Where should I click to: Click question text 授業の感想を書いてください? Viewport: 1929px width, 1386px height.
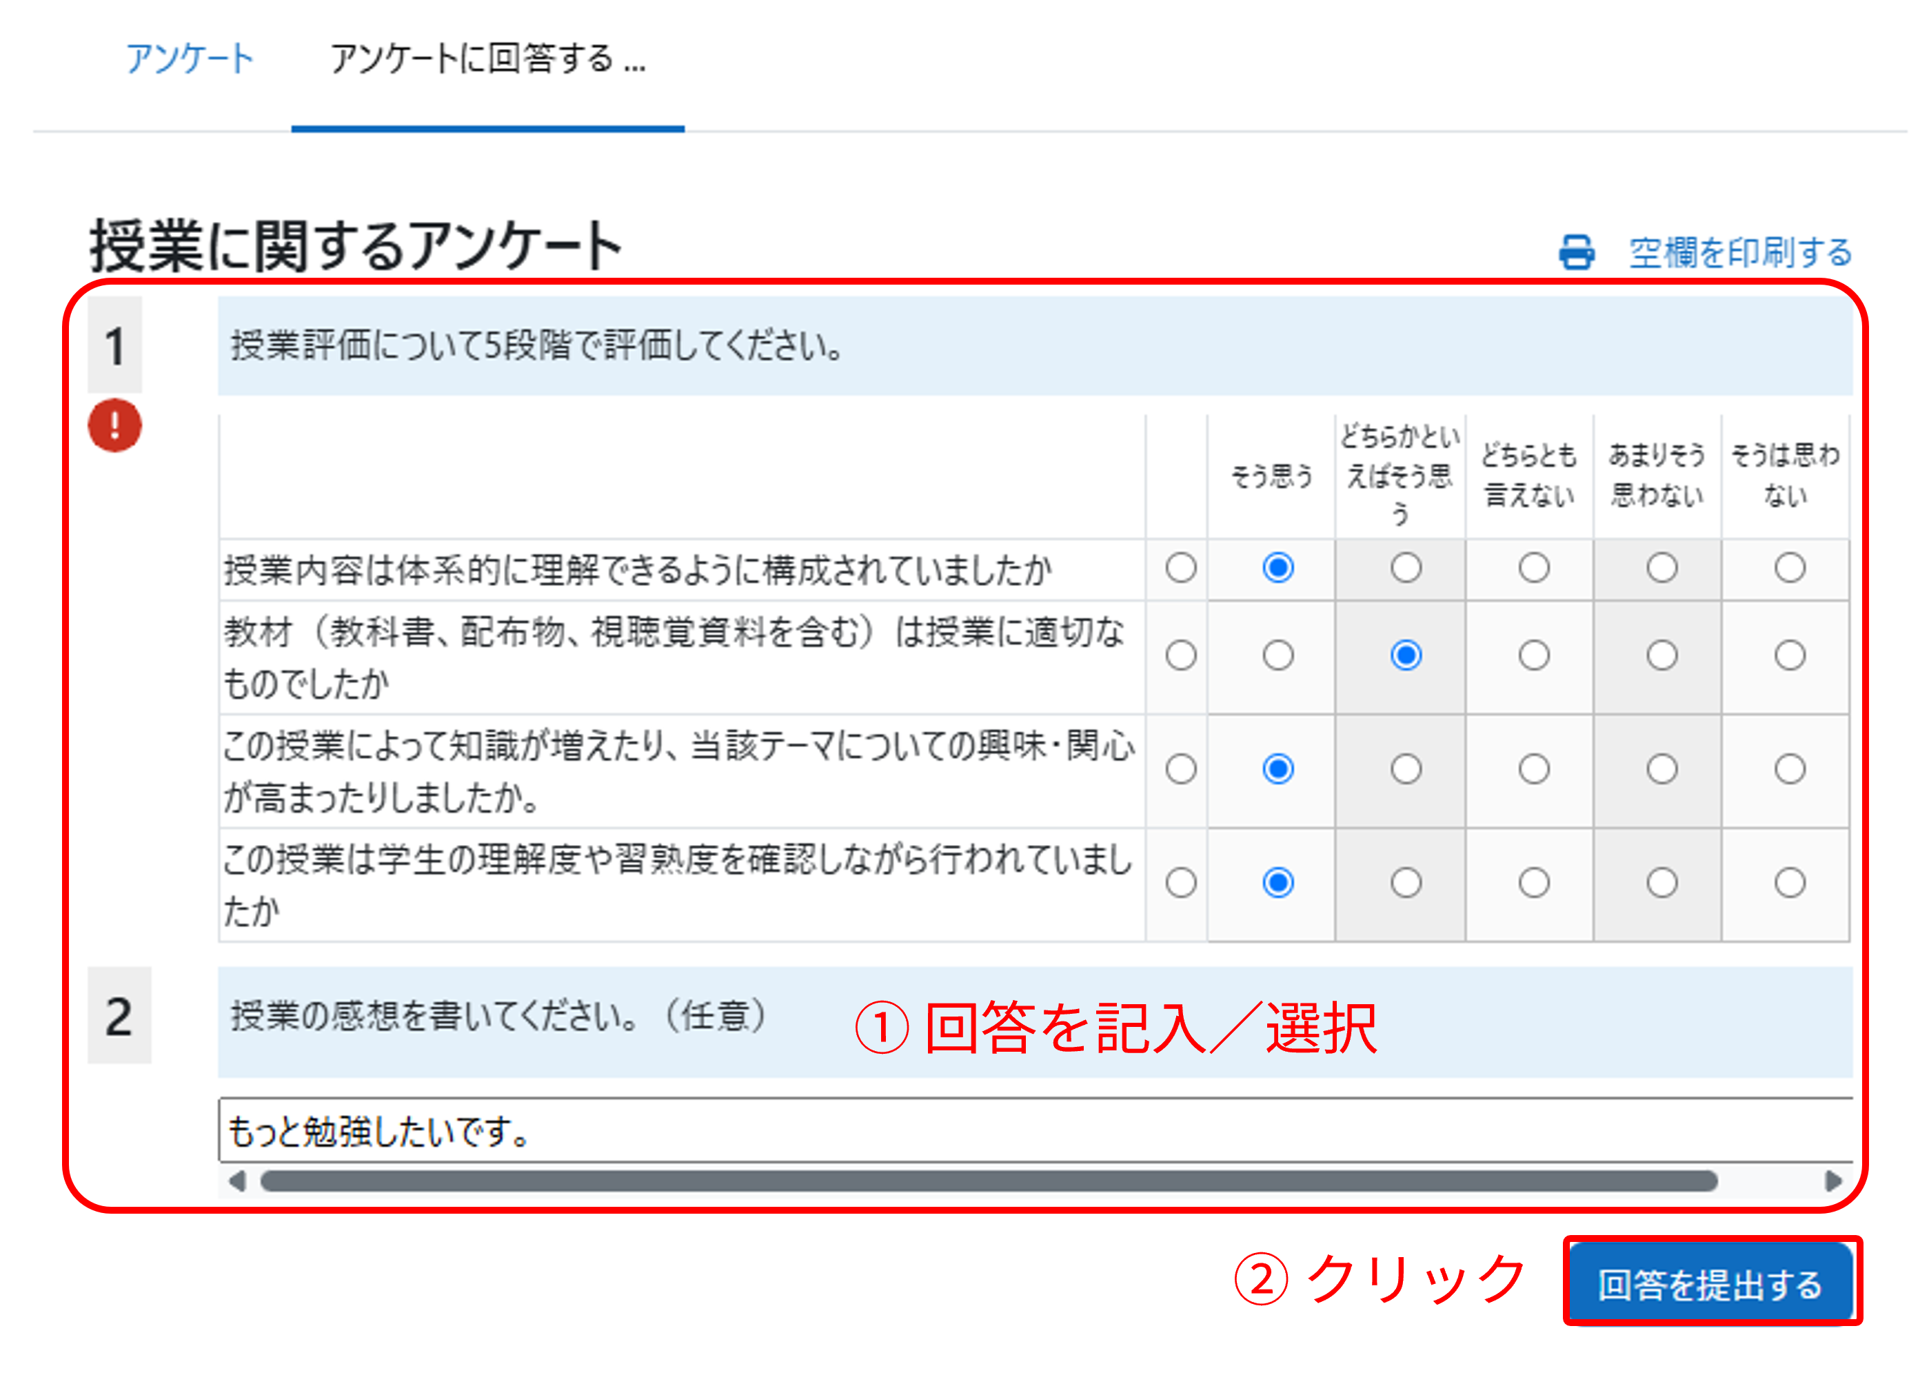(x=499, y=1015)
